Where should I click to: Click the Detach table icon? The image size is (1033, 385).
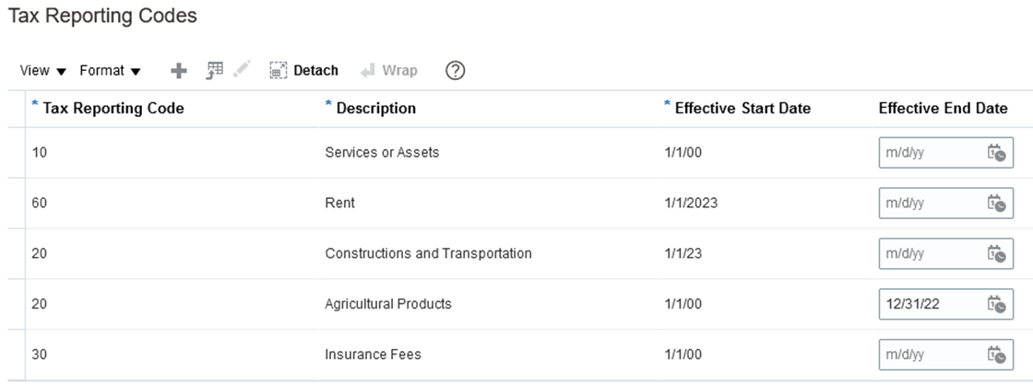pyautogui.click(x=279, y=71)
